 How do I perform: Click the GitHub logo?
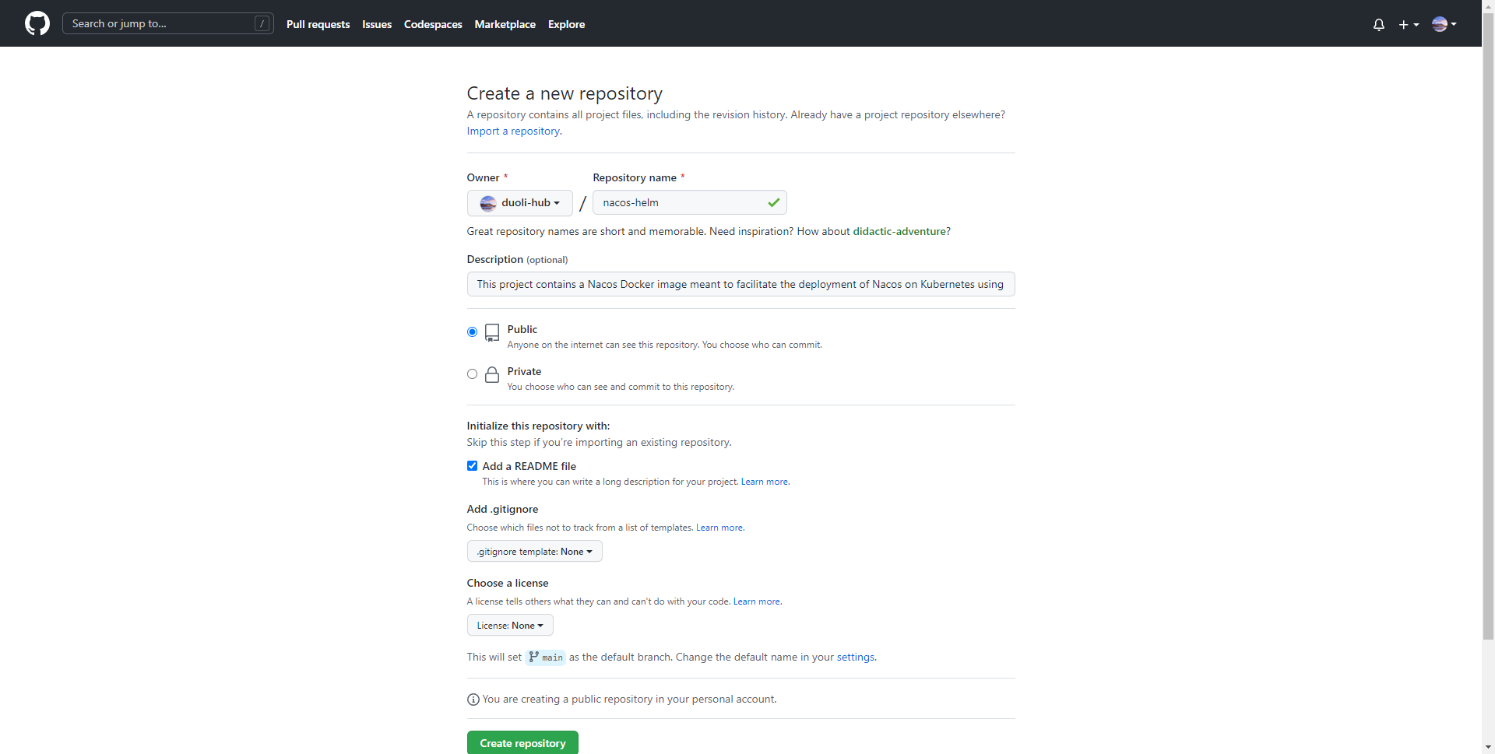coord(37,23)
